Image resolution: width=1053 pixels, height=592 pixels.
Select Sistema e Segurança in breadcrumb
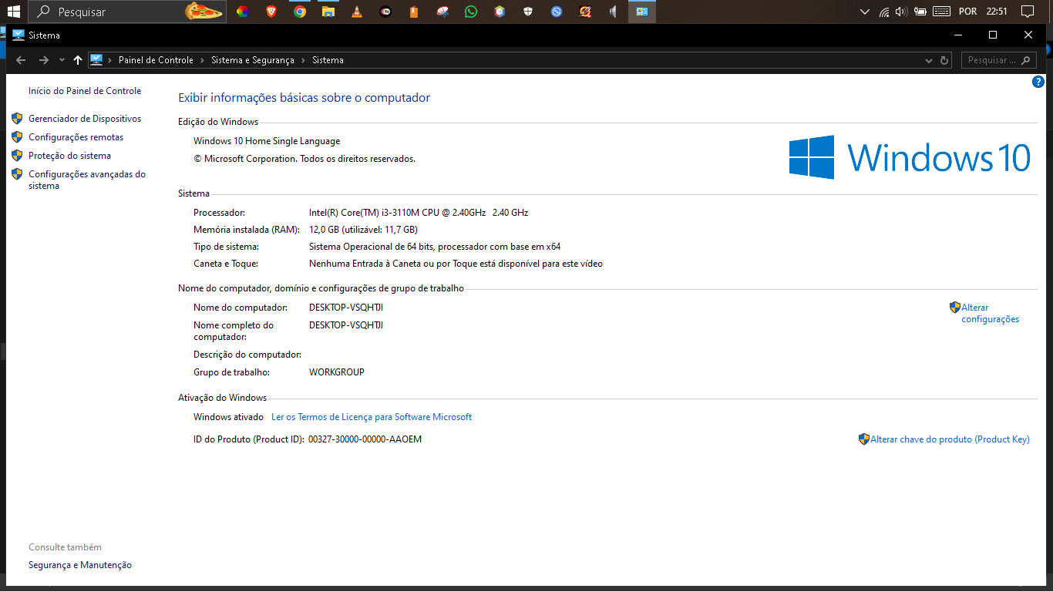pos(253,60)
